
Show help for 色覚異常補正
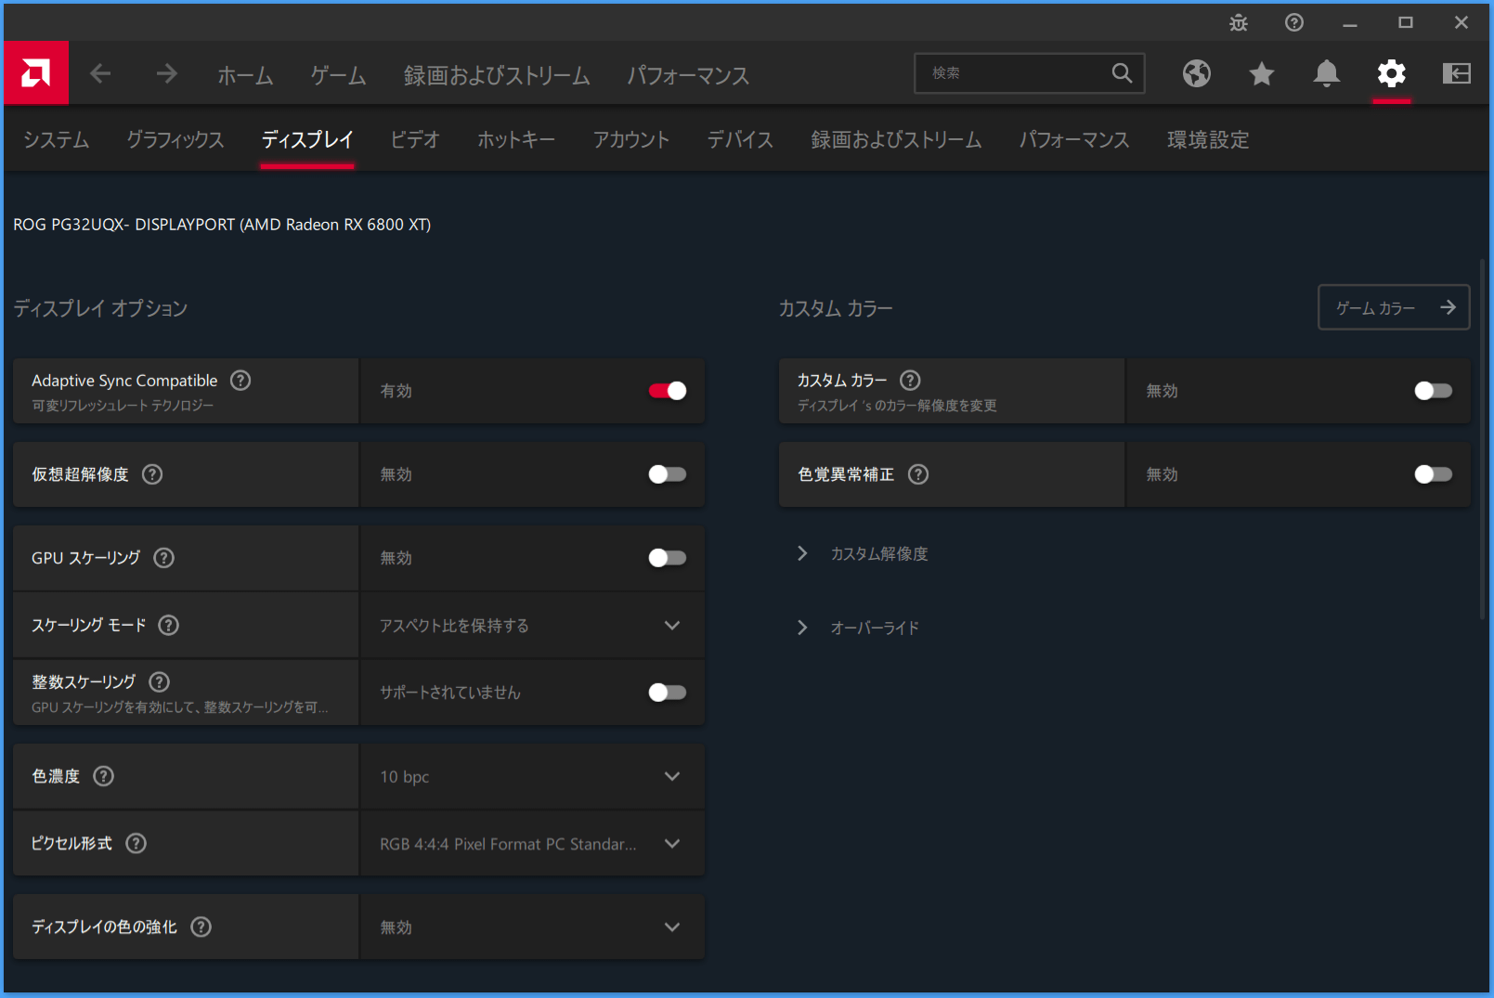pos(918,474)
